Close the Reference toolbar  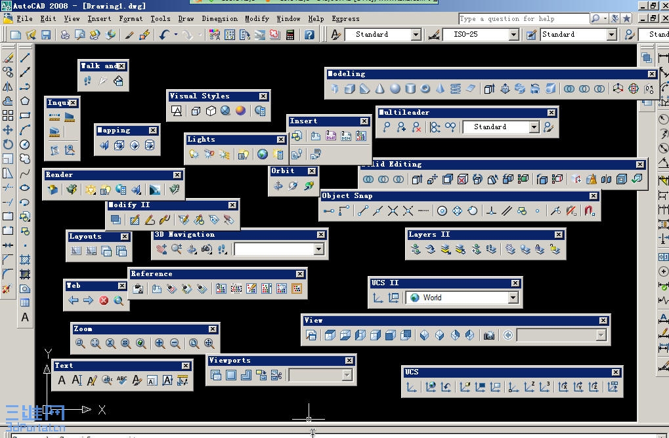300,274
